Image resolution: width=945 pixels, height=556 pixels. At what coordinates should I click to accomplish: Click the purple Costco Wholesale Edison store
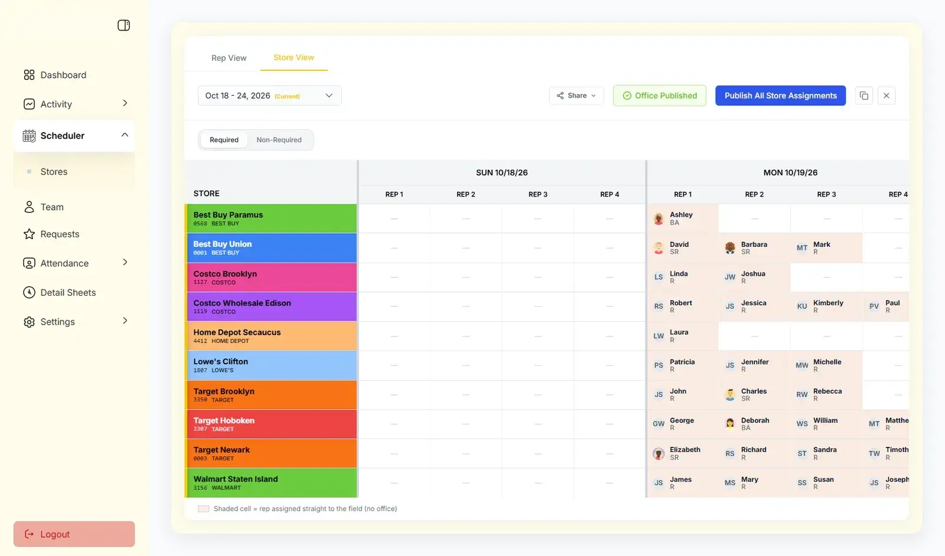[x=271, y=307]
